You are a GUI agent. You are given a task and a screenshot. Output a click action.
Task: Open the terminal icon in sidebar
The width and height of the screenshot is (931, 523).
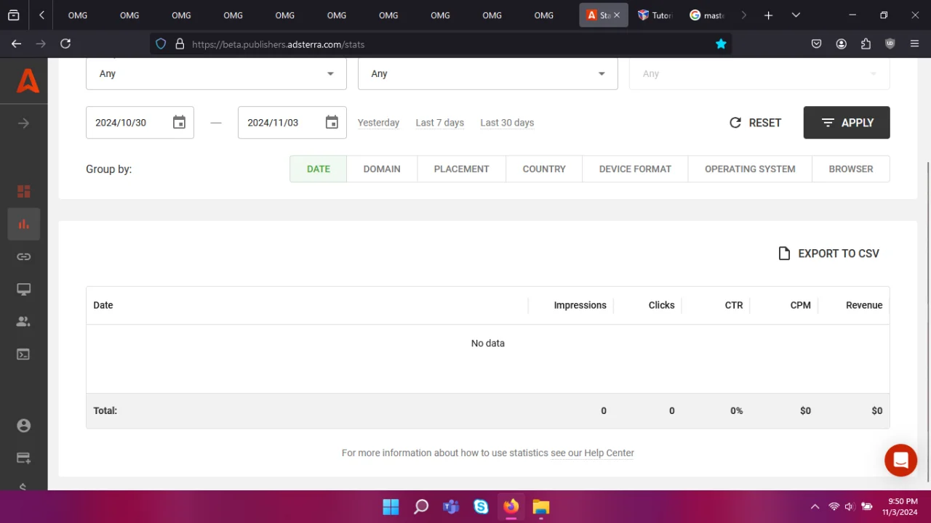24,354
